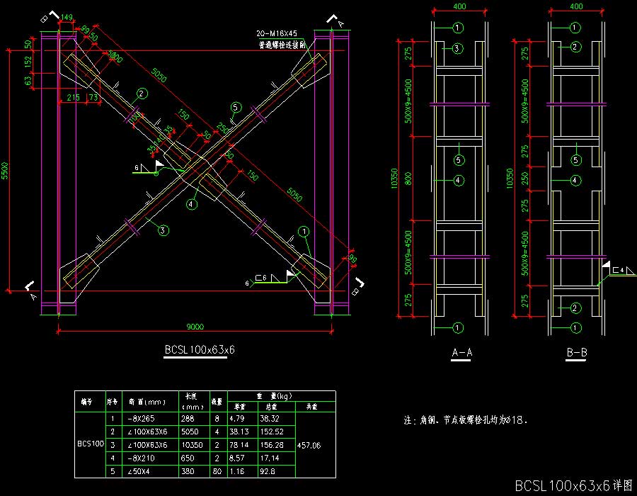637x496 pixels.
Task: Click the "BCS100" member code in the table
Action: coord(91,444)
